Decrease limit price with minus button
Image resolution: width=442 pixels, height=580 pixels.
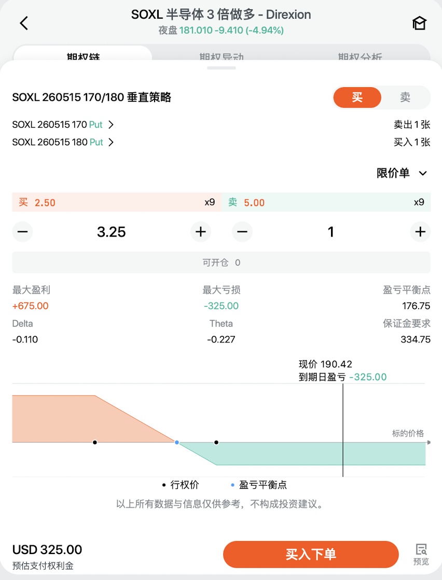click(x=22, y=232)
